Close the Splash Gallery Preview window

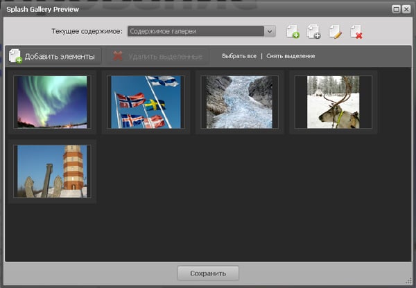[406, 9]
